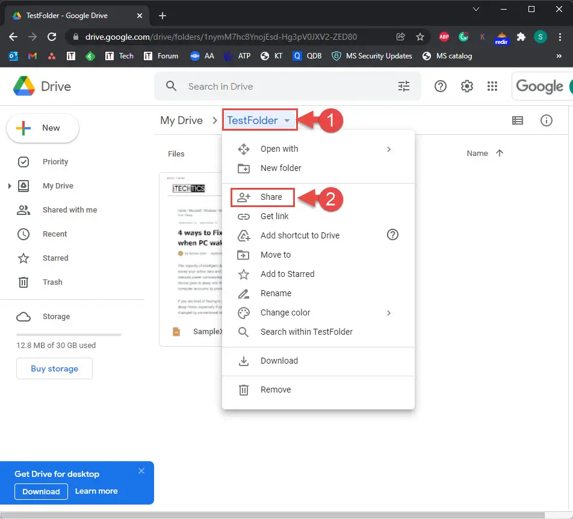Open search options filter icon

tap(403, 86)
